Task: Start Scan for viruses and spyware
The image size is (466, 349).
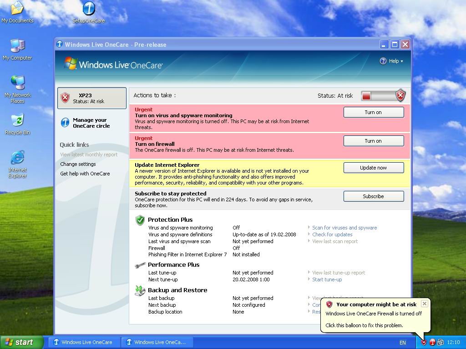Action: click(x=344, y=228)
